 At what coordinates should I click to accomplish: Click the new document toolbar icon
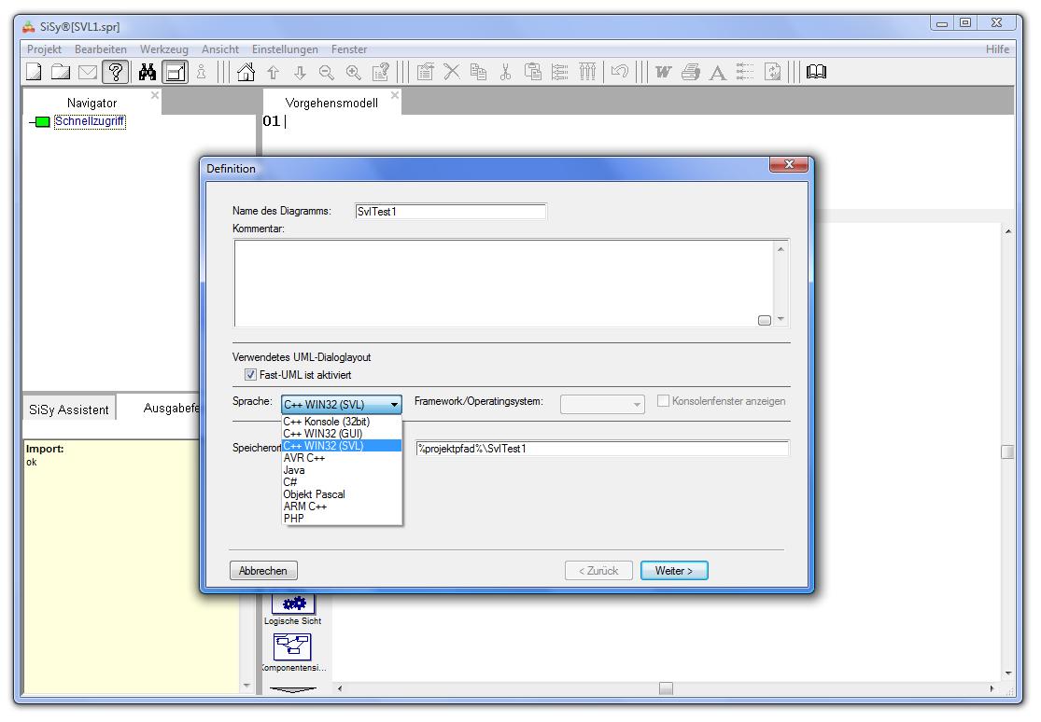click(x=34, y=72)
